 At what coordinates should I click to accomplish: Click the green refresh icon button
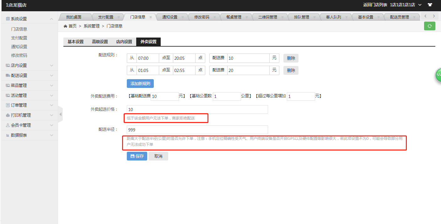[429, 26]
